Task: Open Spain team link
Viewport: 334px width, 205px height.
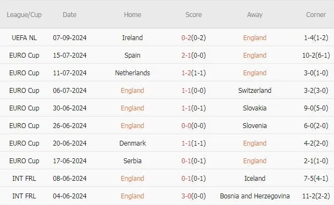Action: click(132, 56)
